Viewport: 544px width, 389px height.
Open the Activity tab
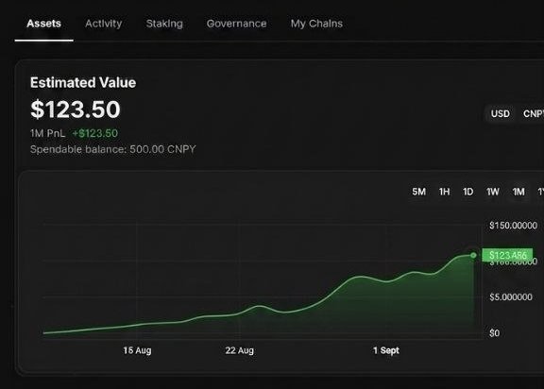coord(103,24)
